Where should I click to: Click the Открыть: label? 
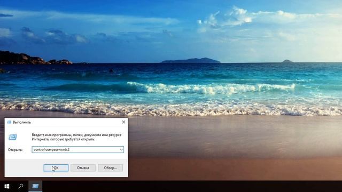tap(15, 150)
